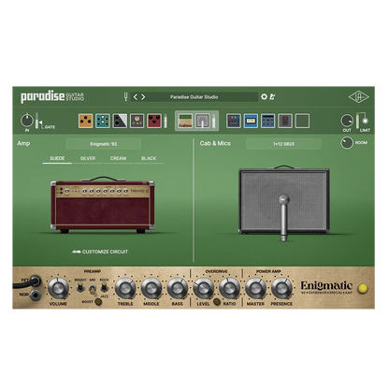
Task: Open the tuner fork icon
Action: (x=126, y=97)
